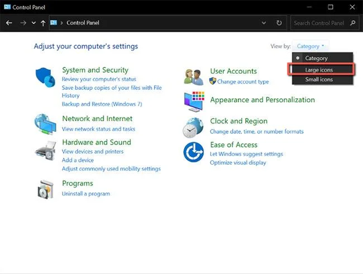This screenshot has width=363, height=274.
Task: Open System and Security shield icon
Action: pos(45,78)
